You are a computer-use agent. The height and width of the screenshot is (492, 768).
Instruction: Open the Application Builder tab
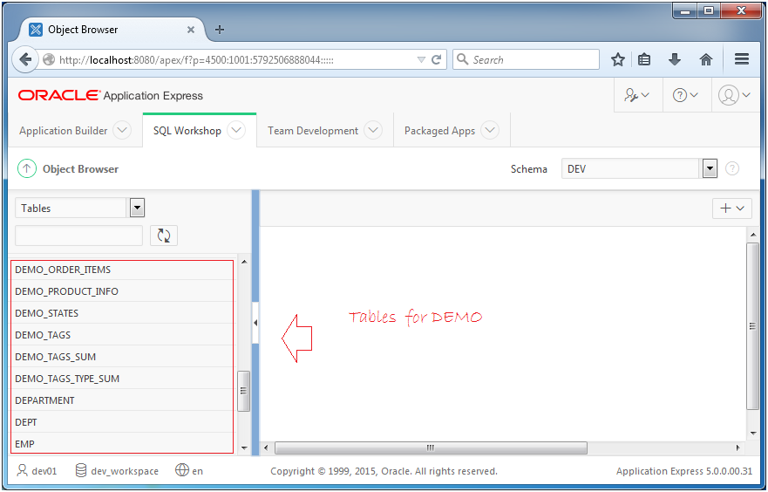(63, 131)
